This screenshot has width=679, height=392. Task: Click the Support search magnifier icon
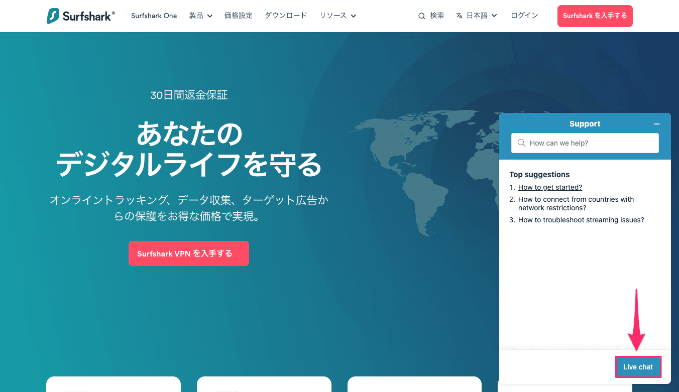(521, 143)
